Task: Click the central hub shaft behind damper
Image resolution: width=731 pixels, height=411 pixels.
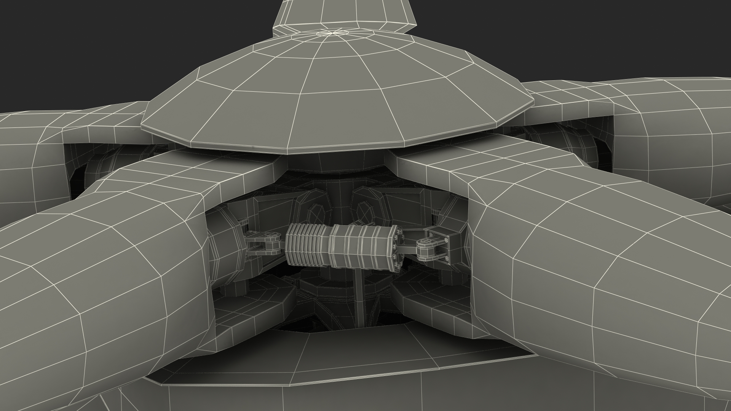Action: [341, 202]
